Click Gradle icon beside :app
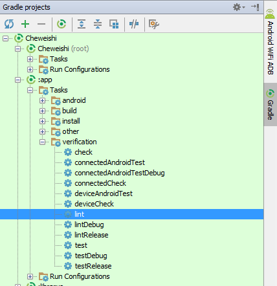Viewport: 277px width, 286px height. (x=31, y=80)
